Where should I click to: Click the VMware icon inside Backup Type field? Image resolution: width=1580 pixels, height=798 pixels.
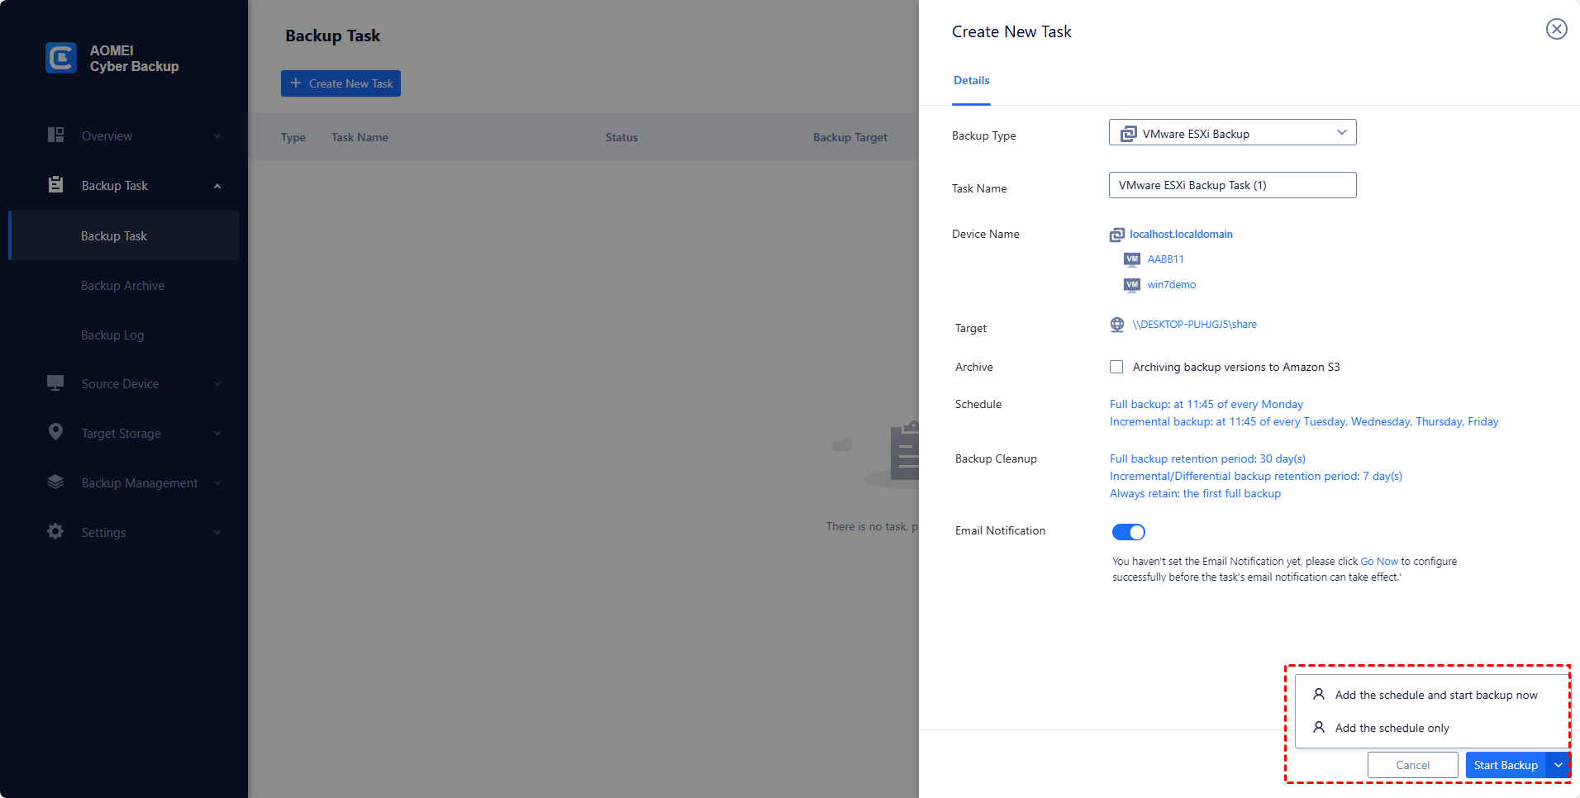coord(1128,134)
